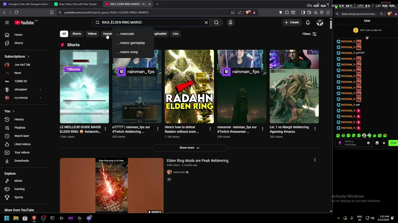Click the Create button
398x223 pixels.
[291, 22]
